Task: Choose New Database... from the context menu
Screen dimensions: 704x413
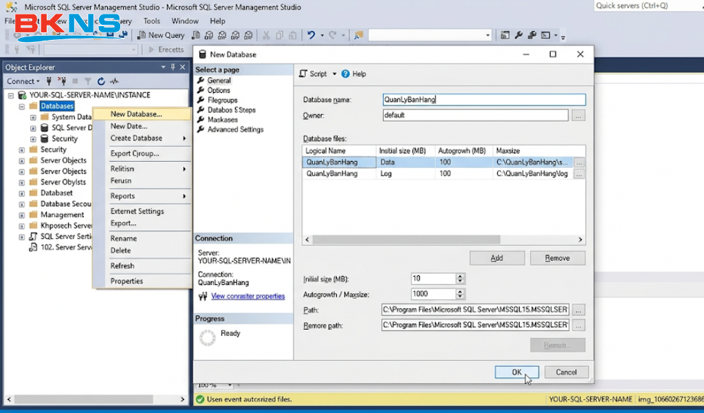Action: [142, 114]
